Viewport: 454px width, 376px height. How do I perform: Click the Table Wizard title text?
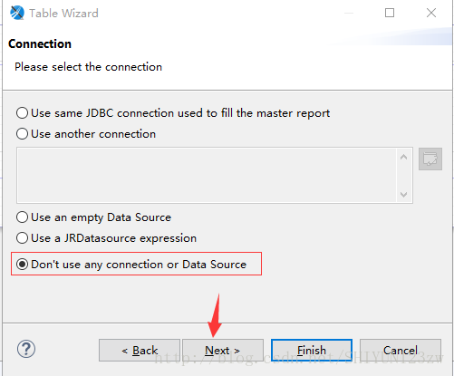tap(63, 14)
